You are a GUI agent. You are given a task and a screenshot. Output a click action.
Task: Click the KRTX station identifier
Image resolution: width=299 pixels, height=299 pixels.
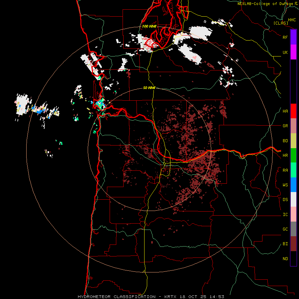click(171, 297)
